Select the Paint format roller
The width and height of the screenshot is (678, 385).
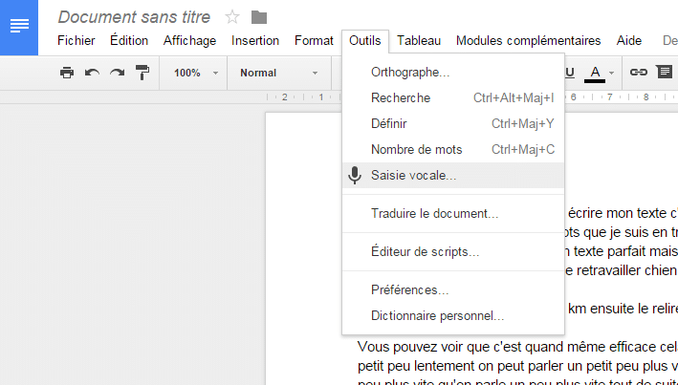(x=142, y=73)
